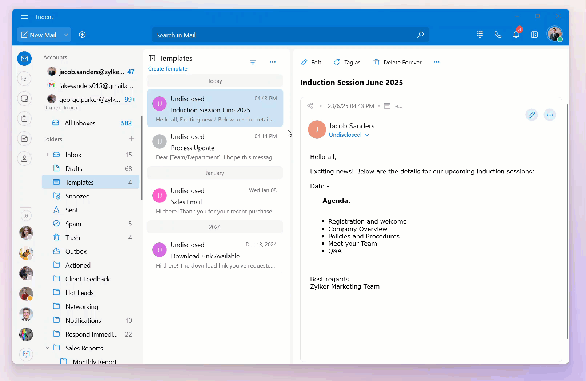Open the Drafts folder
The width and height of the screenshot is (586, 381).
click(x=91, y=168)
